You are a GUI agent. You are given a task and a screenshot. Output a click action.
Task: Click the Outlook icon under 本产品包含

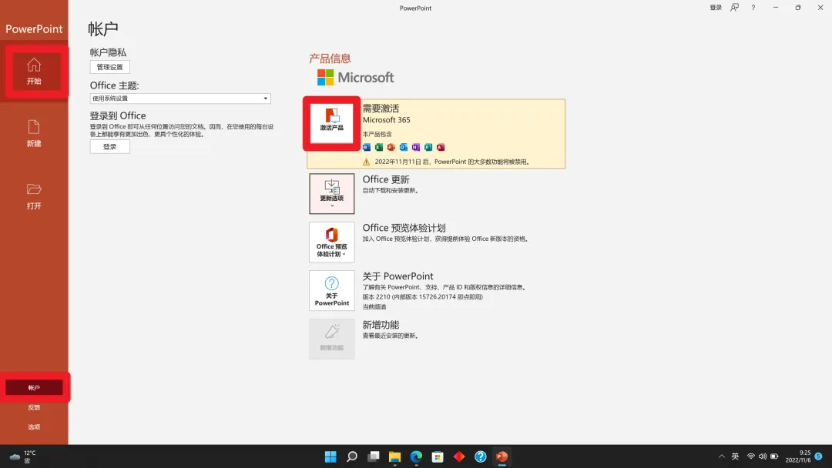click(403, 147)
